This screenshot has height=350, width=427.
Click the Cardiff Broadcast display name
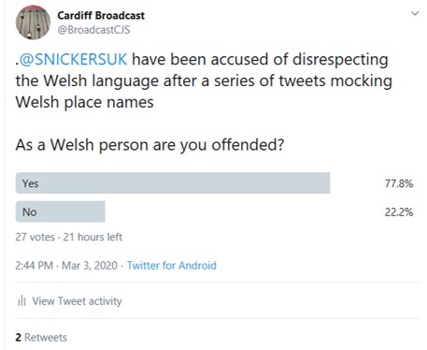[x=101, y=15]
